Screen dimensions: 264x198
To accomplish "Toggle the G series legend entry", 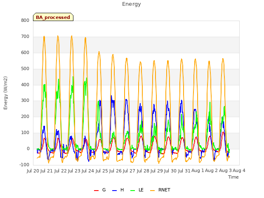I will coord(100,190).
